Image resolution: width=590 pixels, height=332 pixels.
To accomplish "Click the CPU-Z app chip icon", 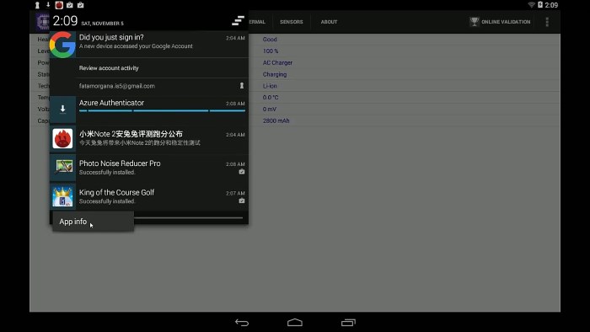I will [42, 22].
